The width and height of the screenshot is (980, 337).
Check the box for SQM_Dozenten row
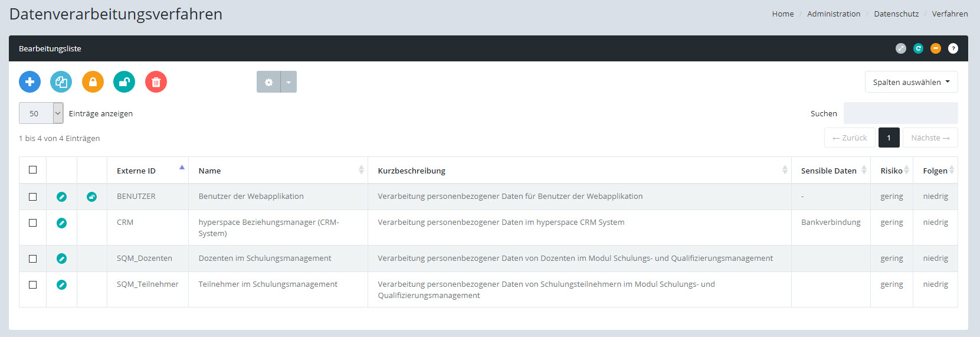(x=33, y=259)
